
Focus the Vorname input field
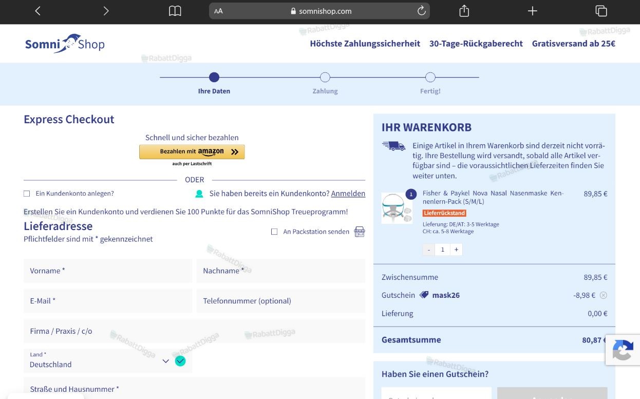click(108, 271)
